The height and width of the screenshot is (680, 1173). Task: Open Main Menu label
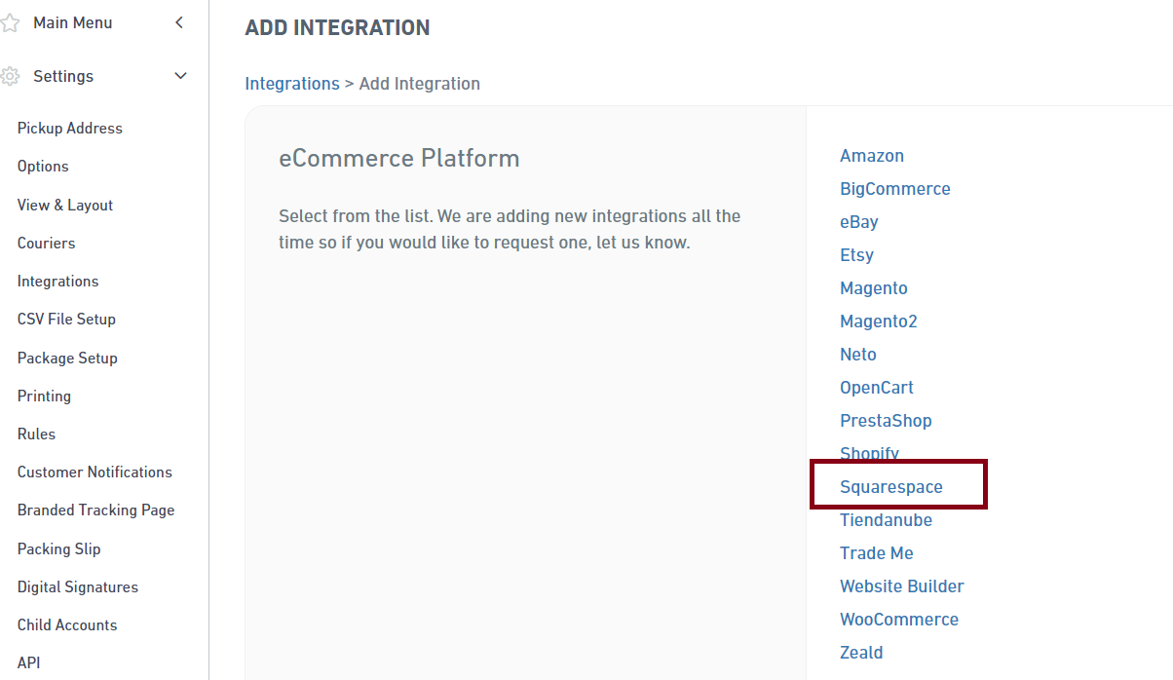coord(73,22)
